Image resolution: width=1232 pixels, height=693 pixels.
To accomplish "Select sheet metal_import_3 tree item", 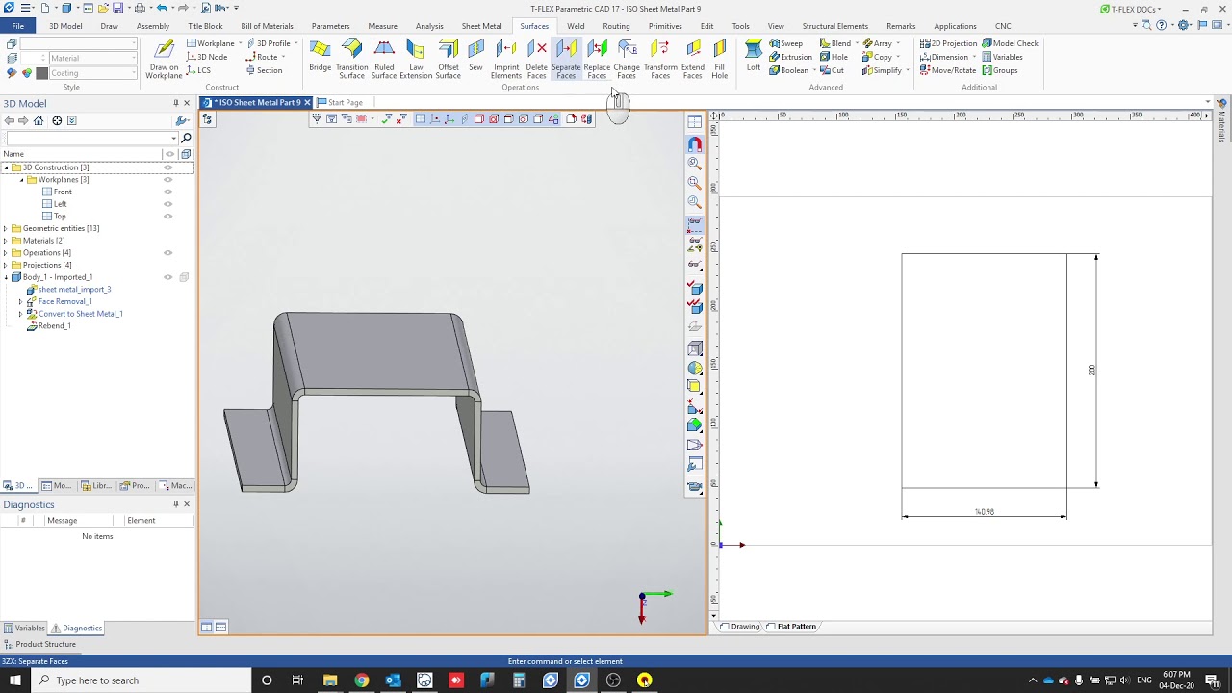I will [74, 290].
